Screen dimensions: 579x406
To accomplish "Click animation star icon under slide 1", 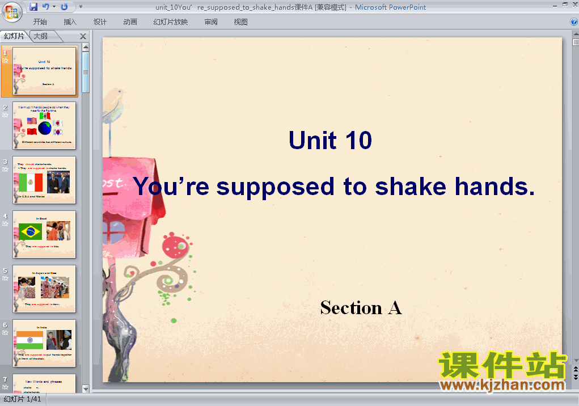I will click(x=5, y=61).
